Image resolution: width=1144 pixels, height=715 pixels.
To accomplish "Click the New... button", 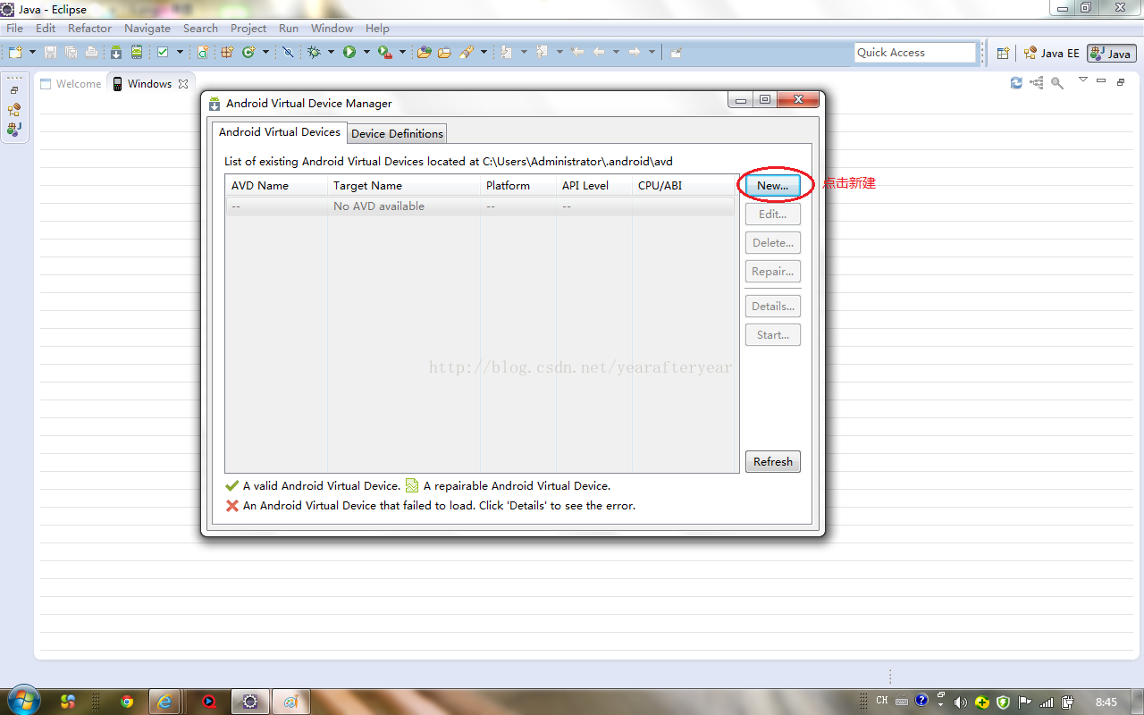I will click(773, 186).
